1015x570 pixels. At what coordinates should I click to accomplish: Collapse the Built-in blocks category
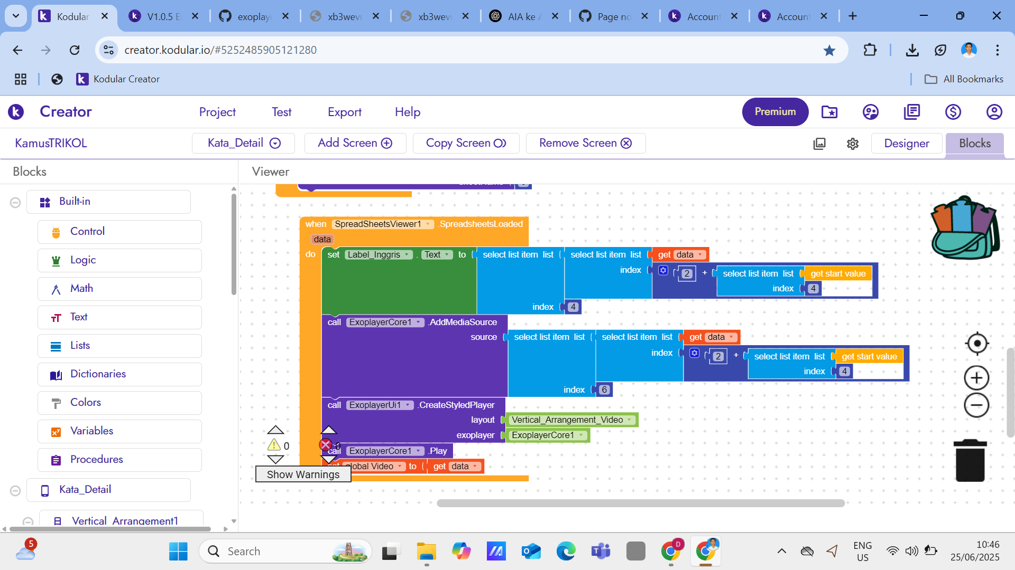(15, 202)
